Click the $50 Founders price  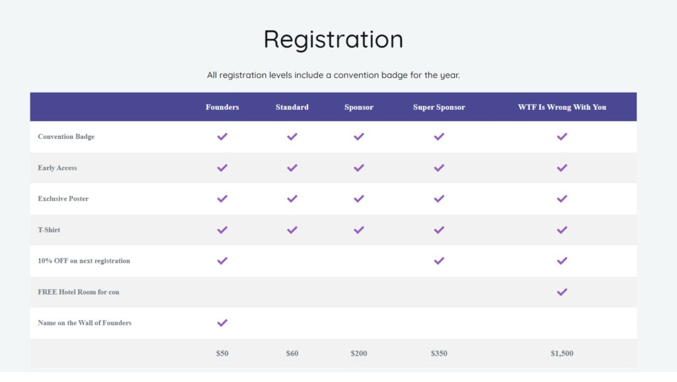coord(222,354)
